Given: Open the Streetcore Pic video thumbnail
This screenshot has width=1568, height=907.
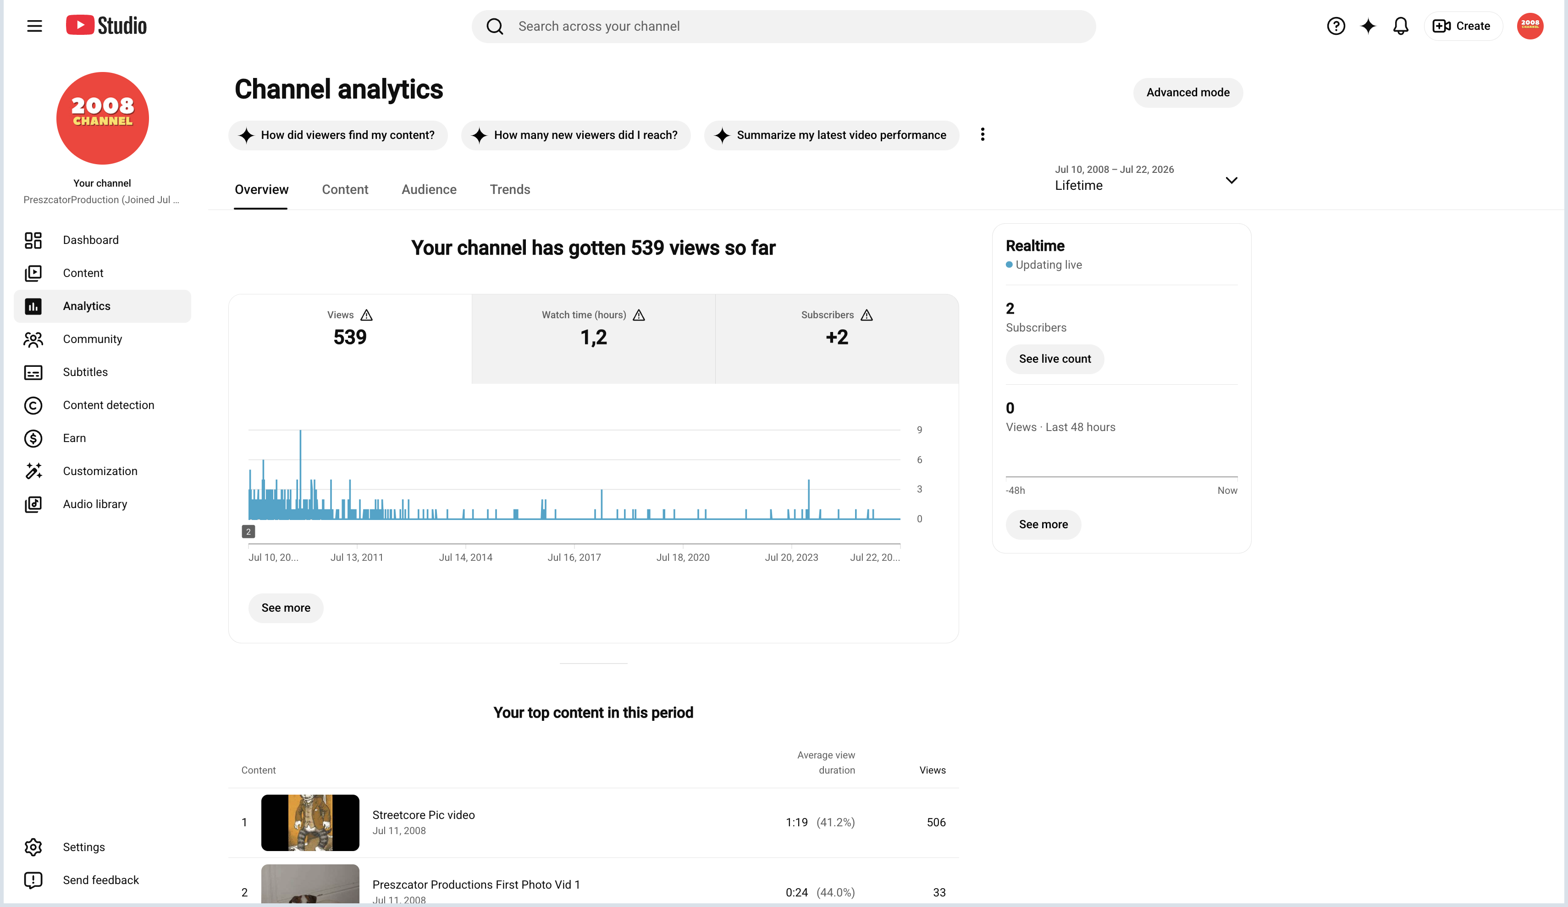Looking at the screenshot, I should click(x=310, y=822).
